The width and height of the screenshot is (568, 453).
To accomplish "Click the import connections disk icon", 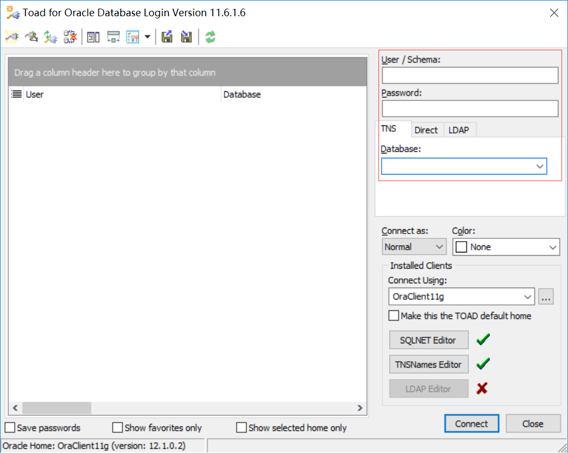I will [x=187, y=37].
